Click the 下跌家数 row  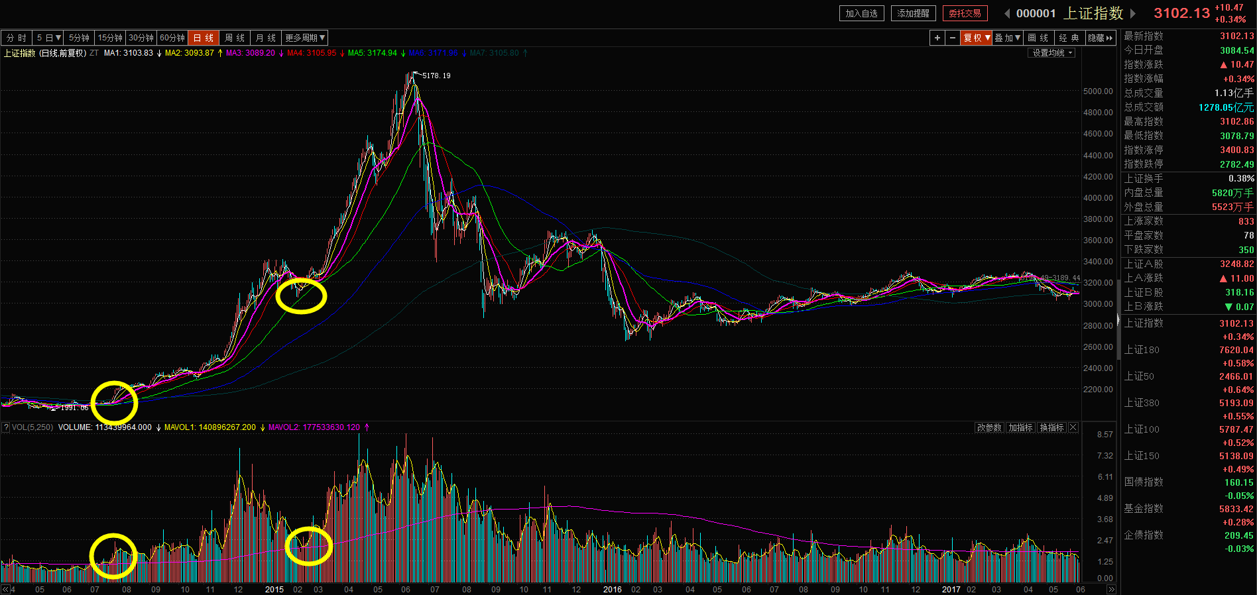point(1189,250)
